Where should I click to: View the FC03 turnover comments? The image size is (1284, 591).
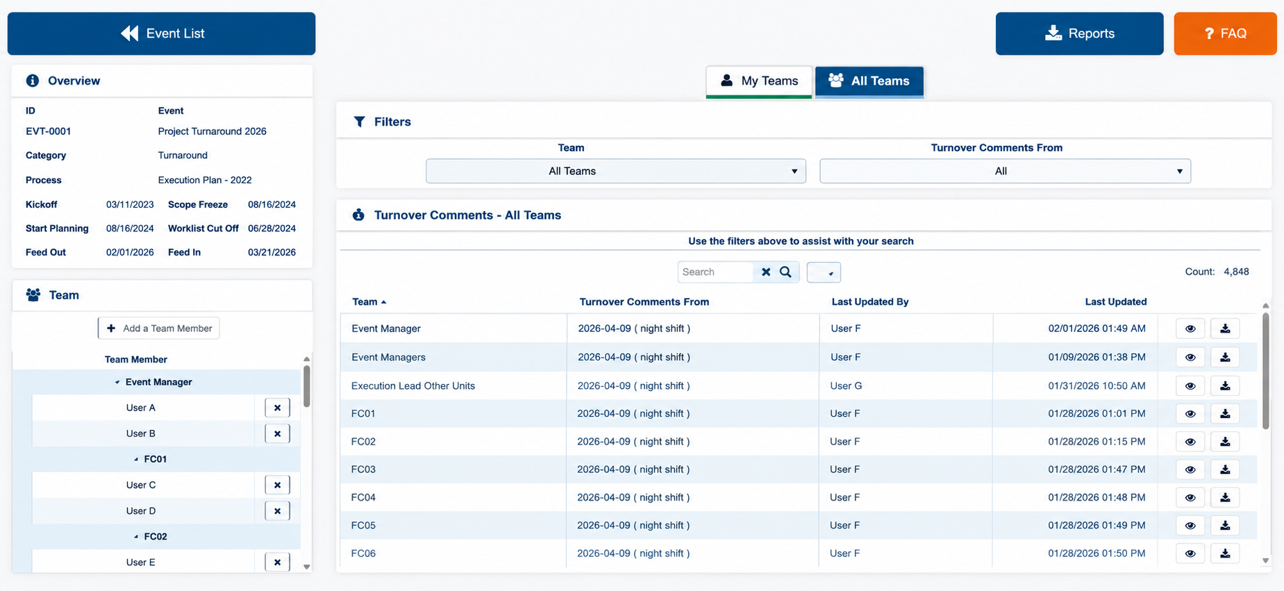1190,469
